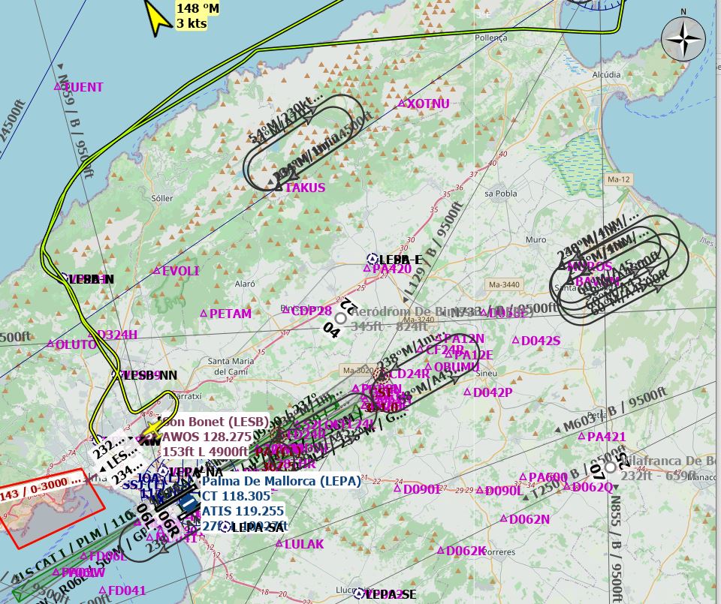
Task: Click the yellow wind direction arrow
Action: 158,17
